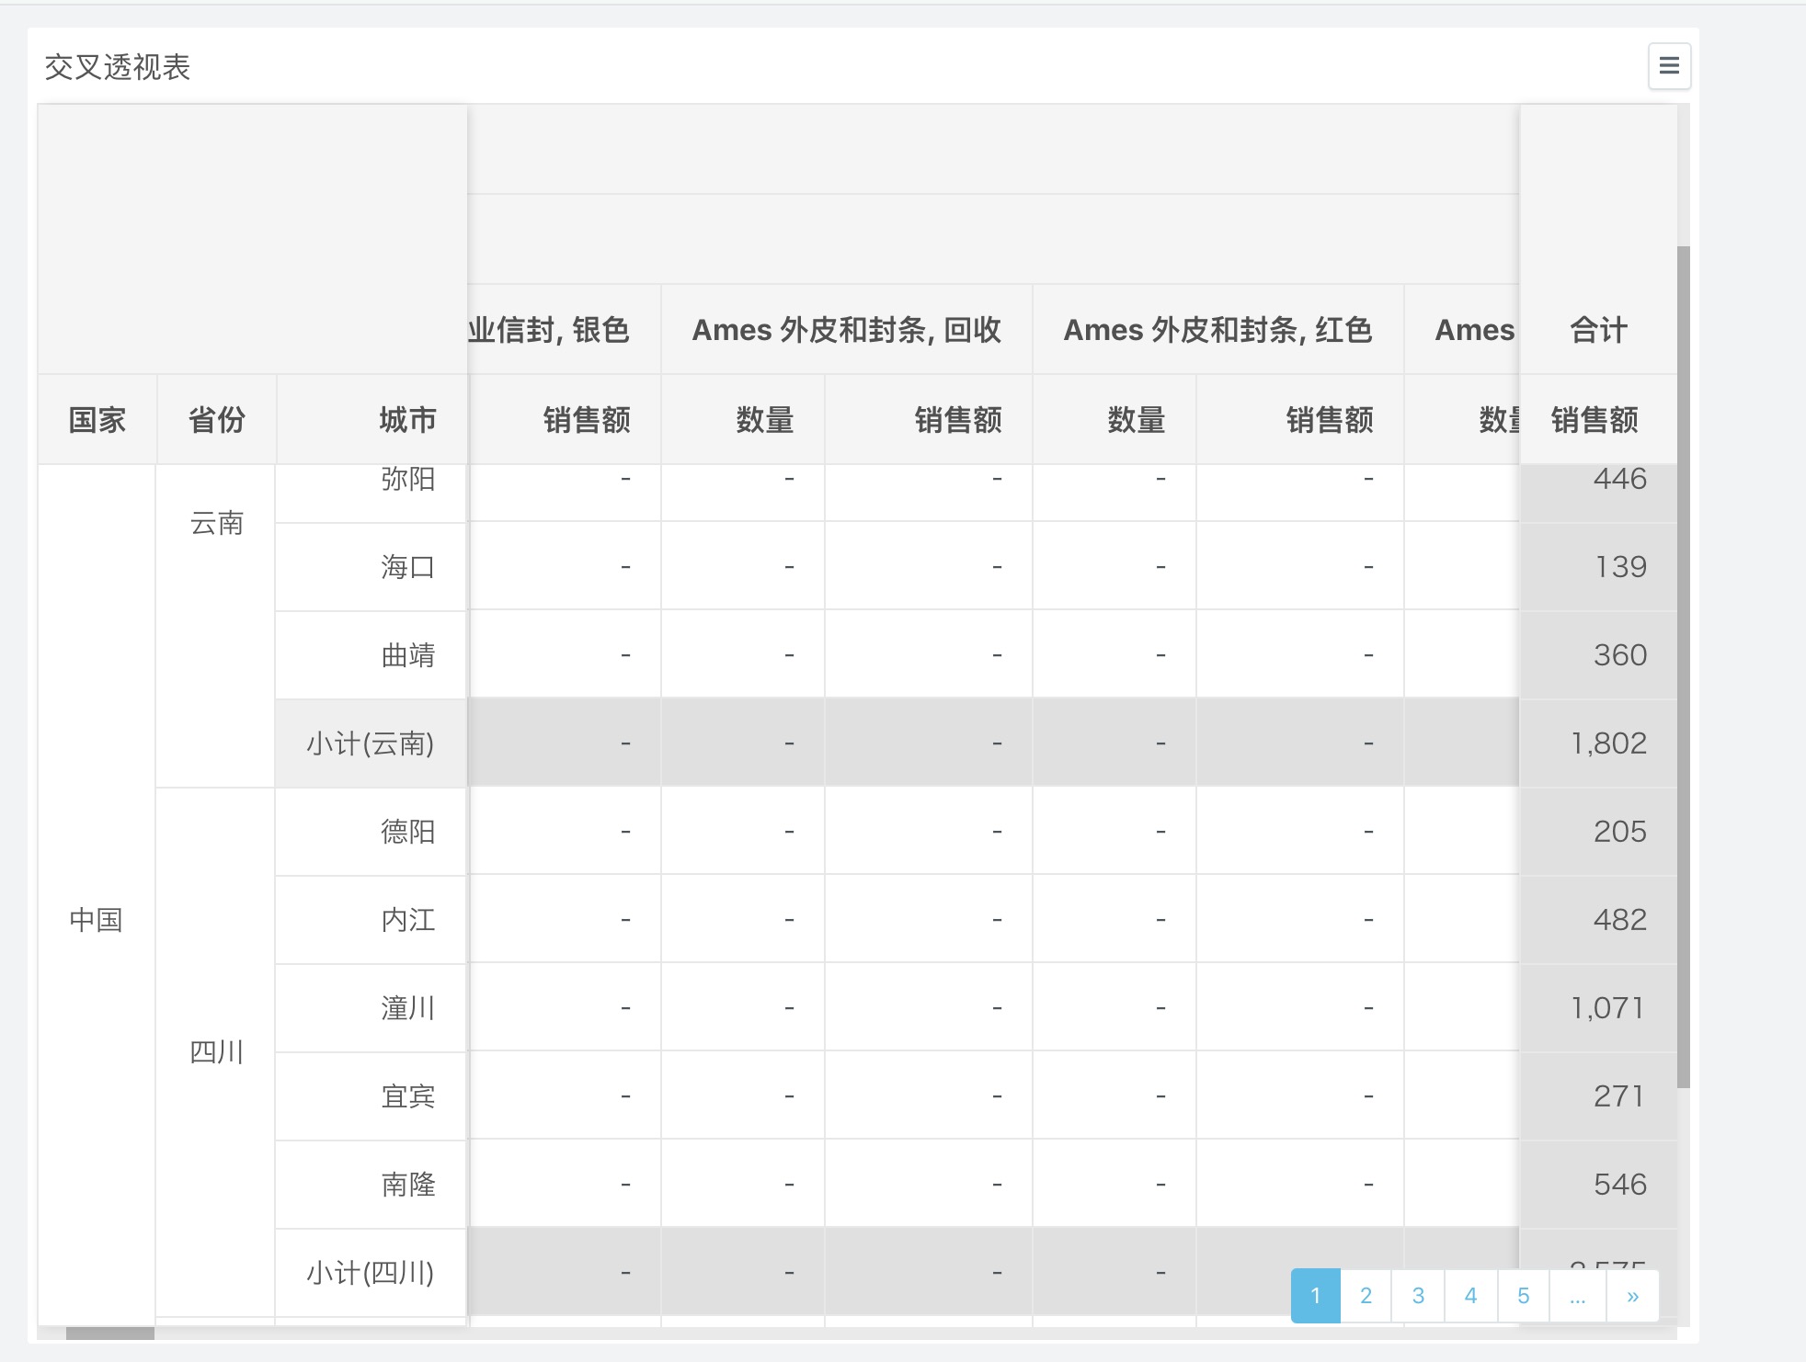Go to page 3 in pagination
Viewport: 1806px width, 1362px height.
(1418, 1296)
